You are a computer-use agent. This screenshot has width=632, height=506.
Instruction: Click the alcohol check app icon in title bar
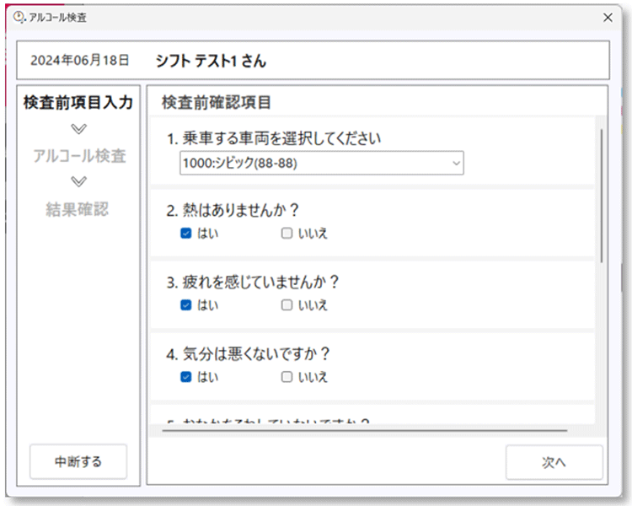19,17
